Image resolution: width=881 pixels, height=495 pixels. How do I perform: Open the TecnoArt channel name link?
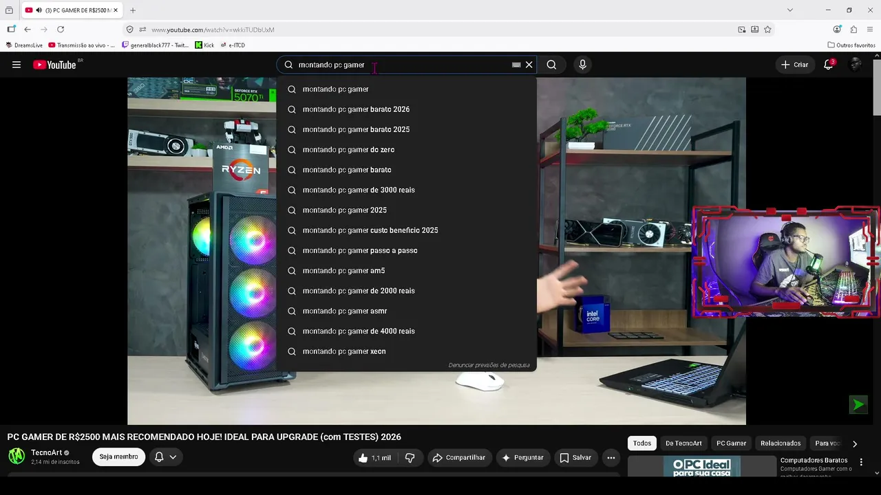pos(46,453)
